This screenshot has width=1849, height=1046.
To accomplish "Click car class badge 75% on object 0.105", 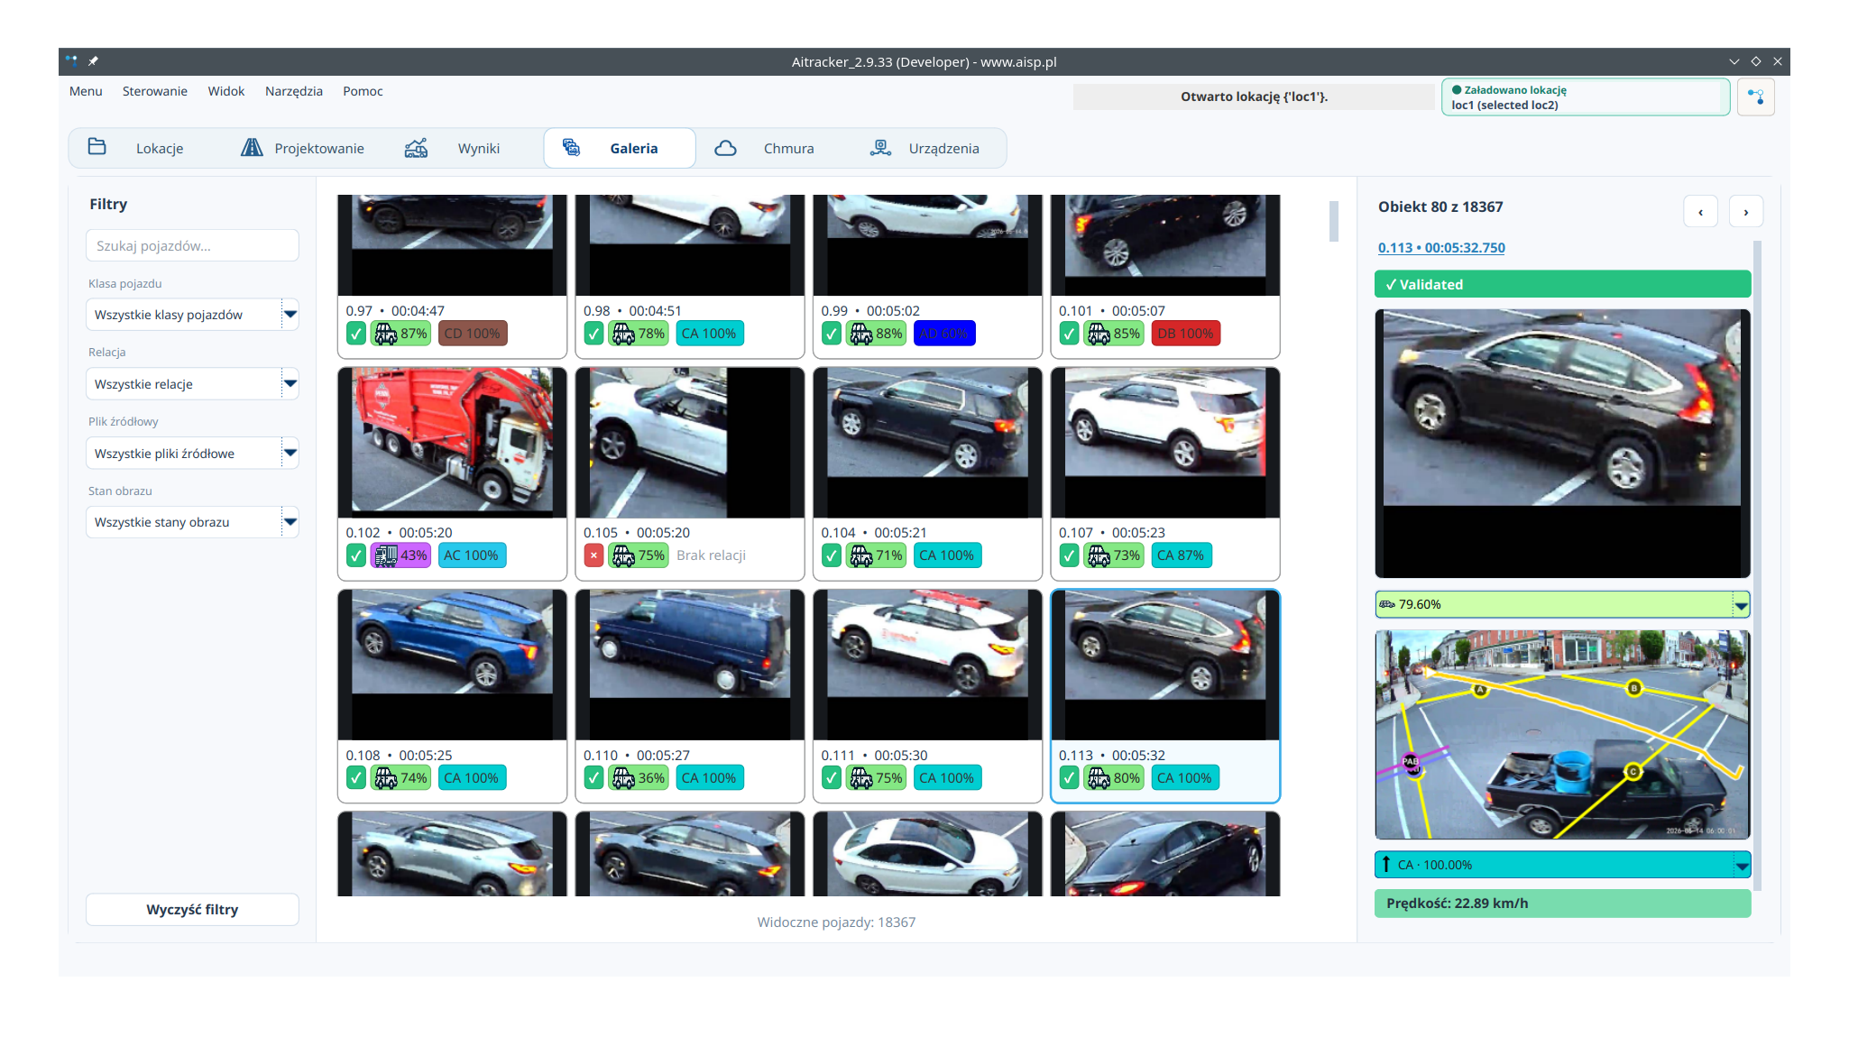I will (639, 555).
